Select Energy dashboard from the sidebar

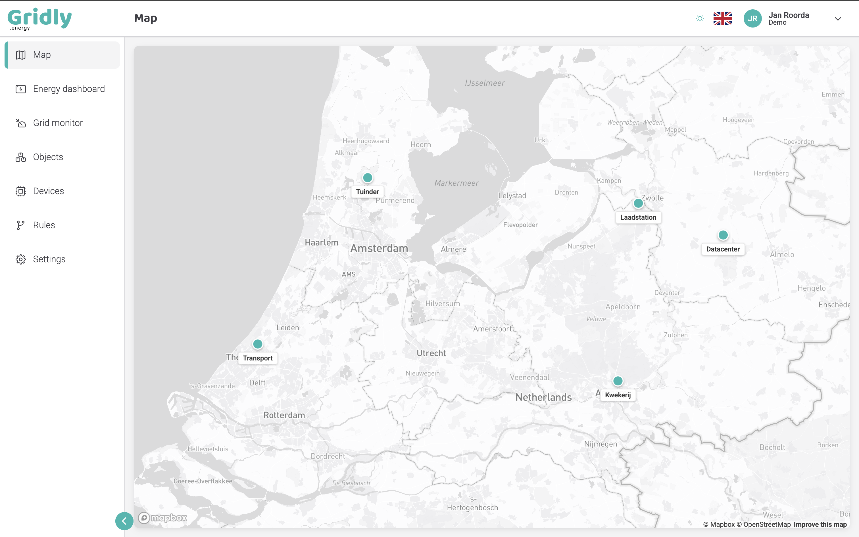68,89
